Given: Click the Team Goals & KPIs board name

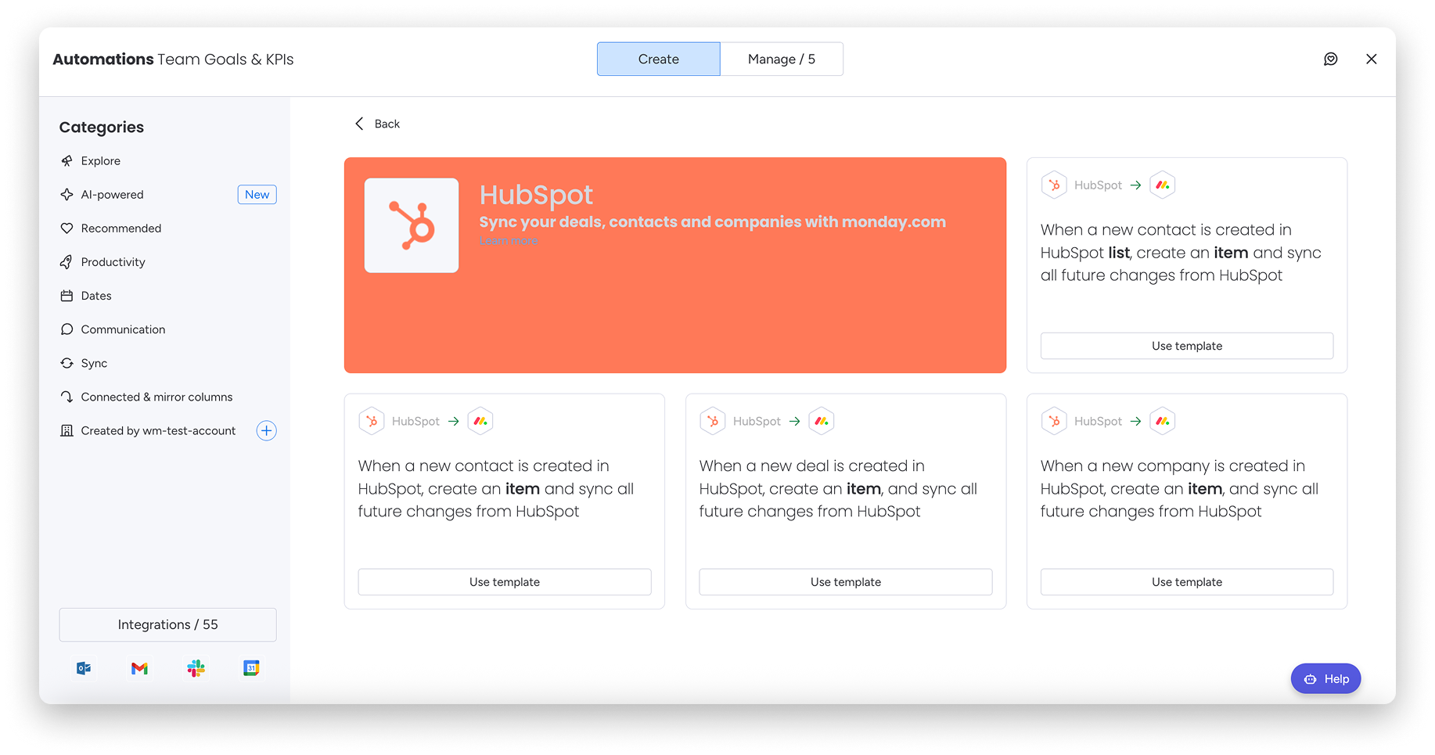Looking at the screenshot, I should [x=225, y=59].
